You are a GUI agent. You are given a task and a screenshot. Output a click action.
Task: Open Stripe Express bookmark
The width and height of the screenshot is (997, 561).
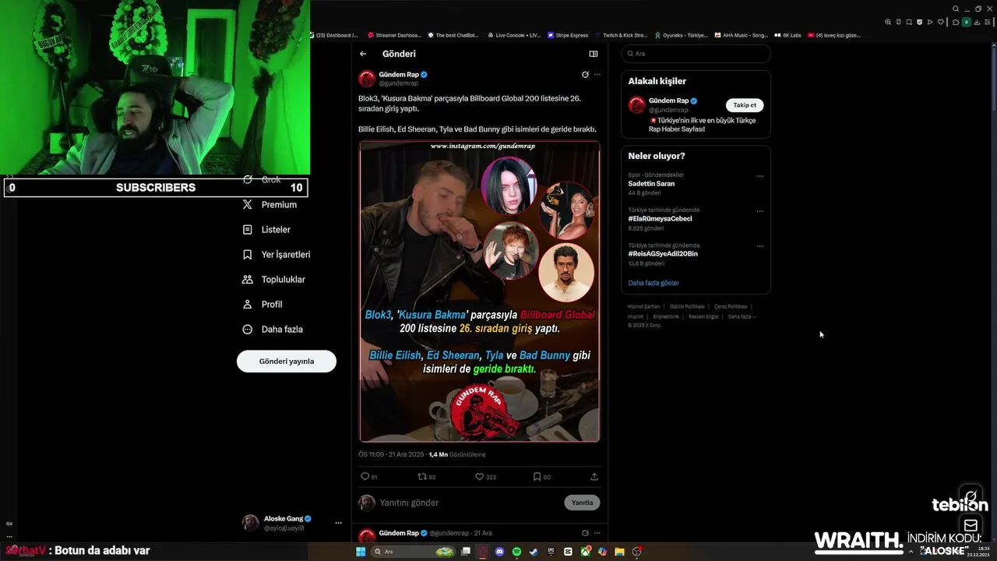click(x=568, y=35)
